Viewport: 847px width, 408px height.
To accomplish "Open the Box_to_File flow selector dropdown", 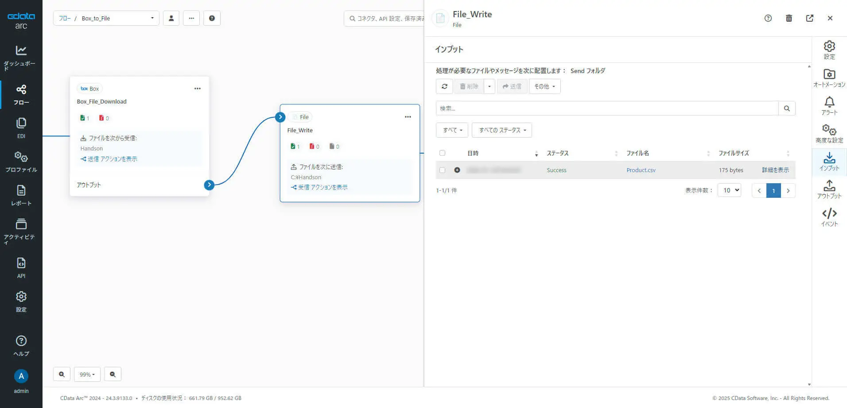I will tap(106, 18).
